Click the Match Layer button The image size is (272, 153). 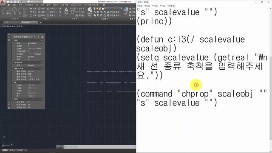(113, 15)
